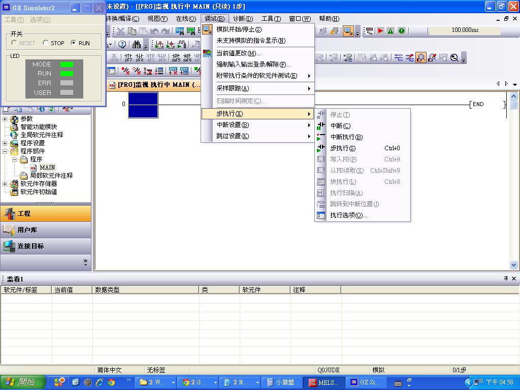Select the STOP radio button
Image resolution: width=520 pixels, height=390 pixels.
click(x=46, y=43)
